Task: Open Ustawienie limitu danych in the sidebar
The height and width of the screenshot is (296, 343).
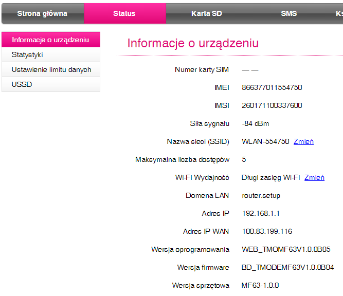Action: [50, 69]
